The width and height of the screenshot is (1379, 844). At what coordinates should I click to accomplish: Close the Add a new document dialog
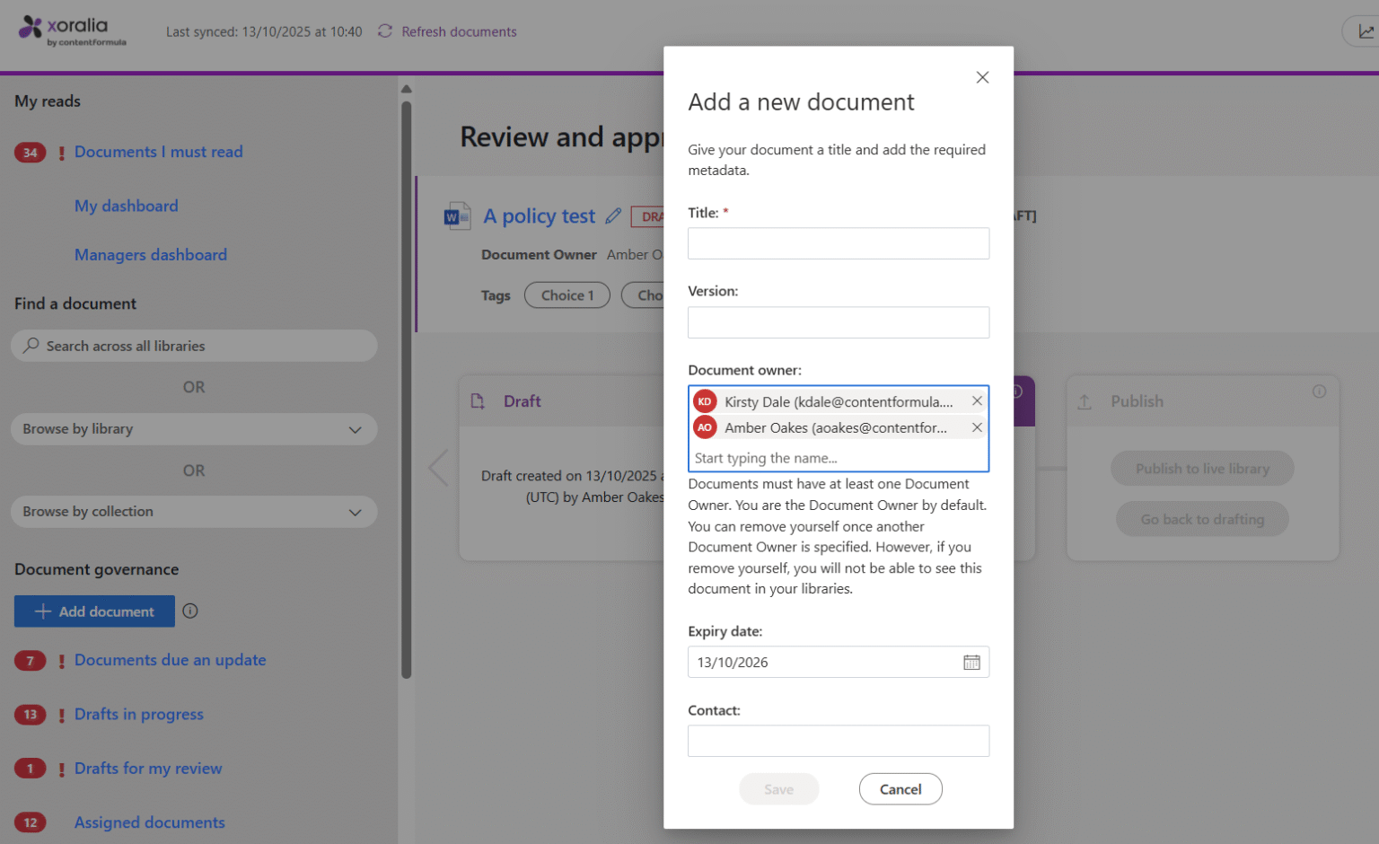982,77
